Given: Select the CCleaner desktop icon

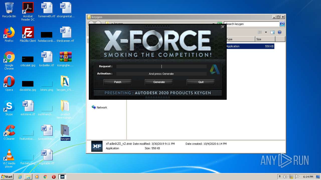Looking at the screenshot, I should (x=9, y=132).
